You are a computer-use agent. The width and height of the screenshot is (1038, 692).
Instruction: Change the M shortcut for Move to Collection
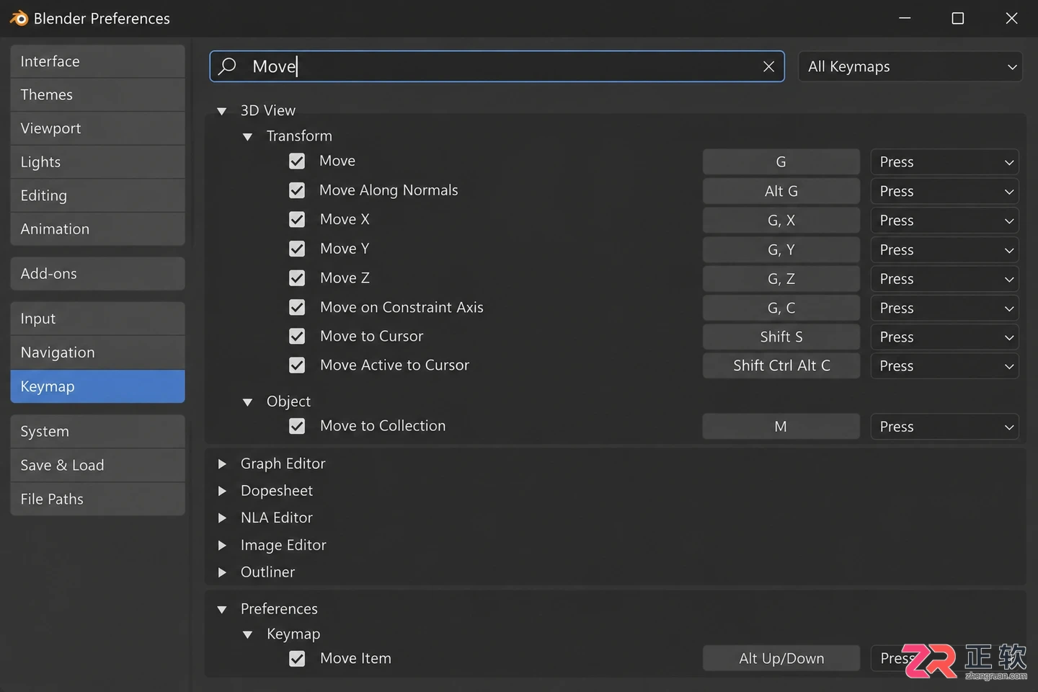click(x=781, y=426)
